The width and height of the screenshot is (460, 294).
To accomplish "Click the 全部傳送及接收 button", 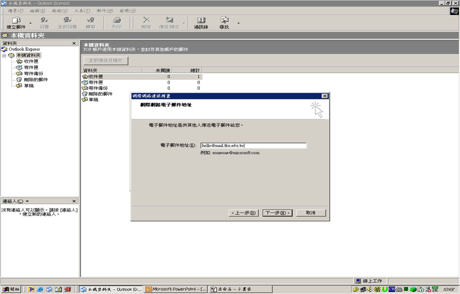I will click(x=106, y=61).
